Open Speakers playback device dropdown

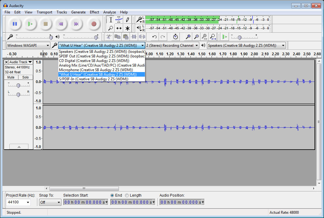(246, 45)
